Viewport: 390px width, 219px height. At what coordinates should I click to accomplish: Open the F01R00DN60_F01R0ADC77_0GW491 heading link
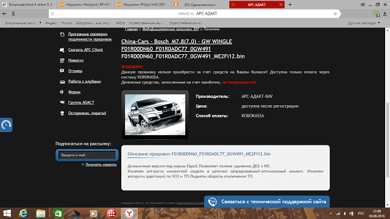click(x=166, y=49)
